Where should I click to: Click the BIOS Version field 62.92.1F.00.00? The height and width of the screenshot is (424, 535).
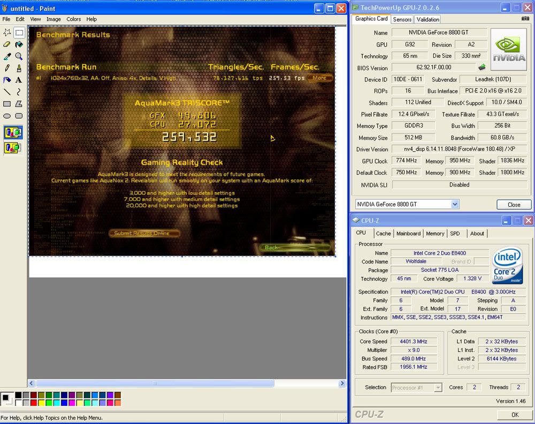(x=434, y=67)
